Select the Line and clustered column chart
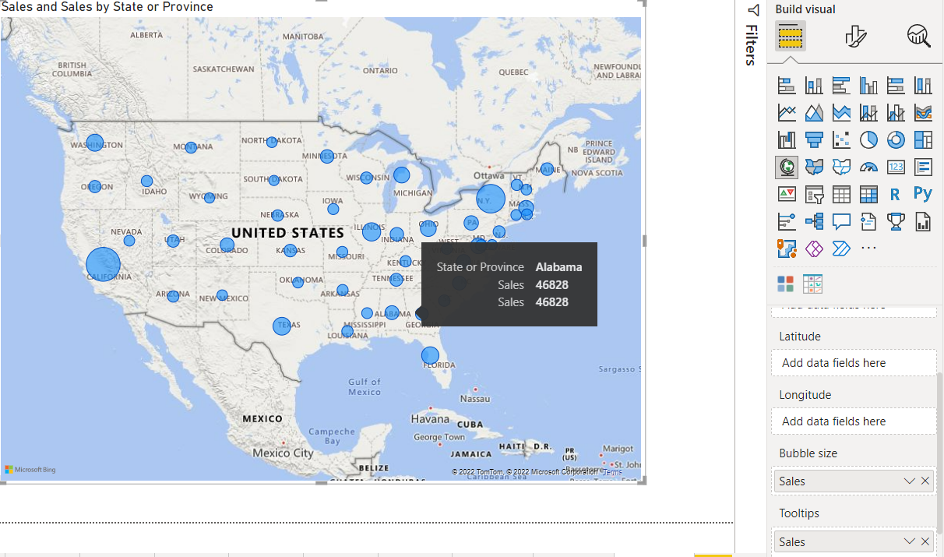Image resolution: width=944 pixels, height=557 pixels. [896, 113]
